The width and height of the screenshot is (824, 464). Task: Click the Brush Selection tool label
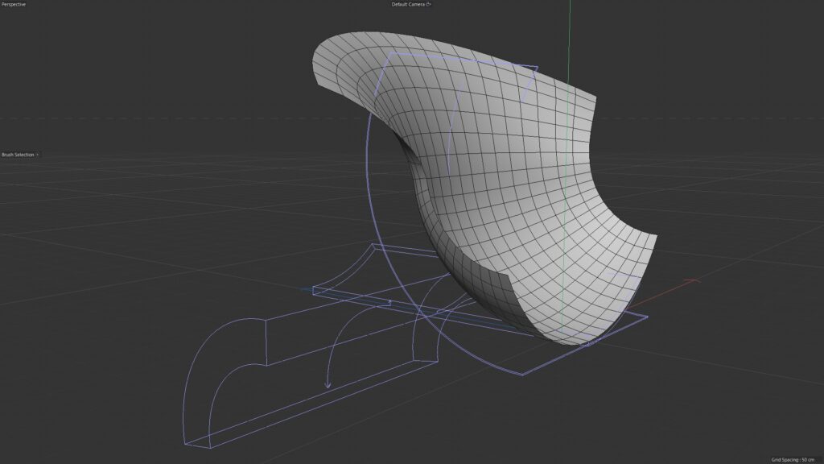click(18, 154)
